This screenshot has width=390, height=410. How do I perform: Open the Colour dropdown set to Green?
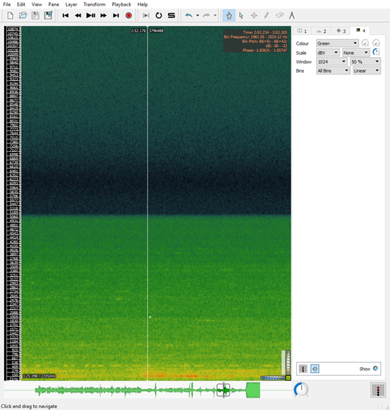point(337,43)
